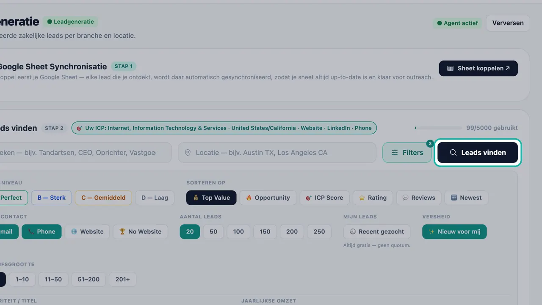Click the Uw ICP summary chip

click(x=224, y=128)
